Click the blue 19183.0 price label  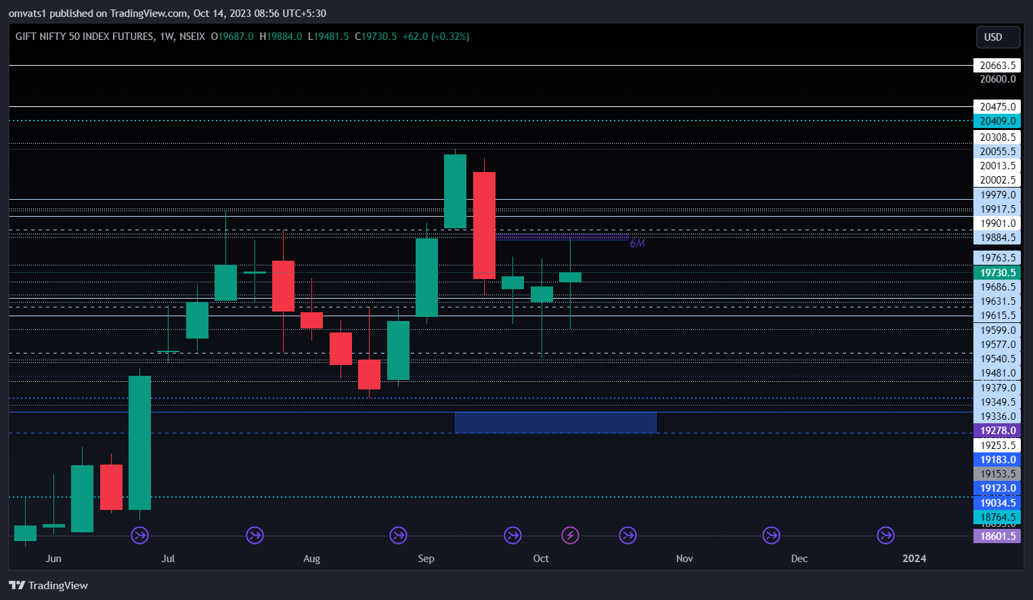(x=997, y=460)
